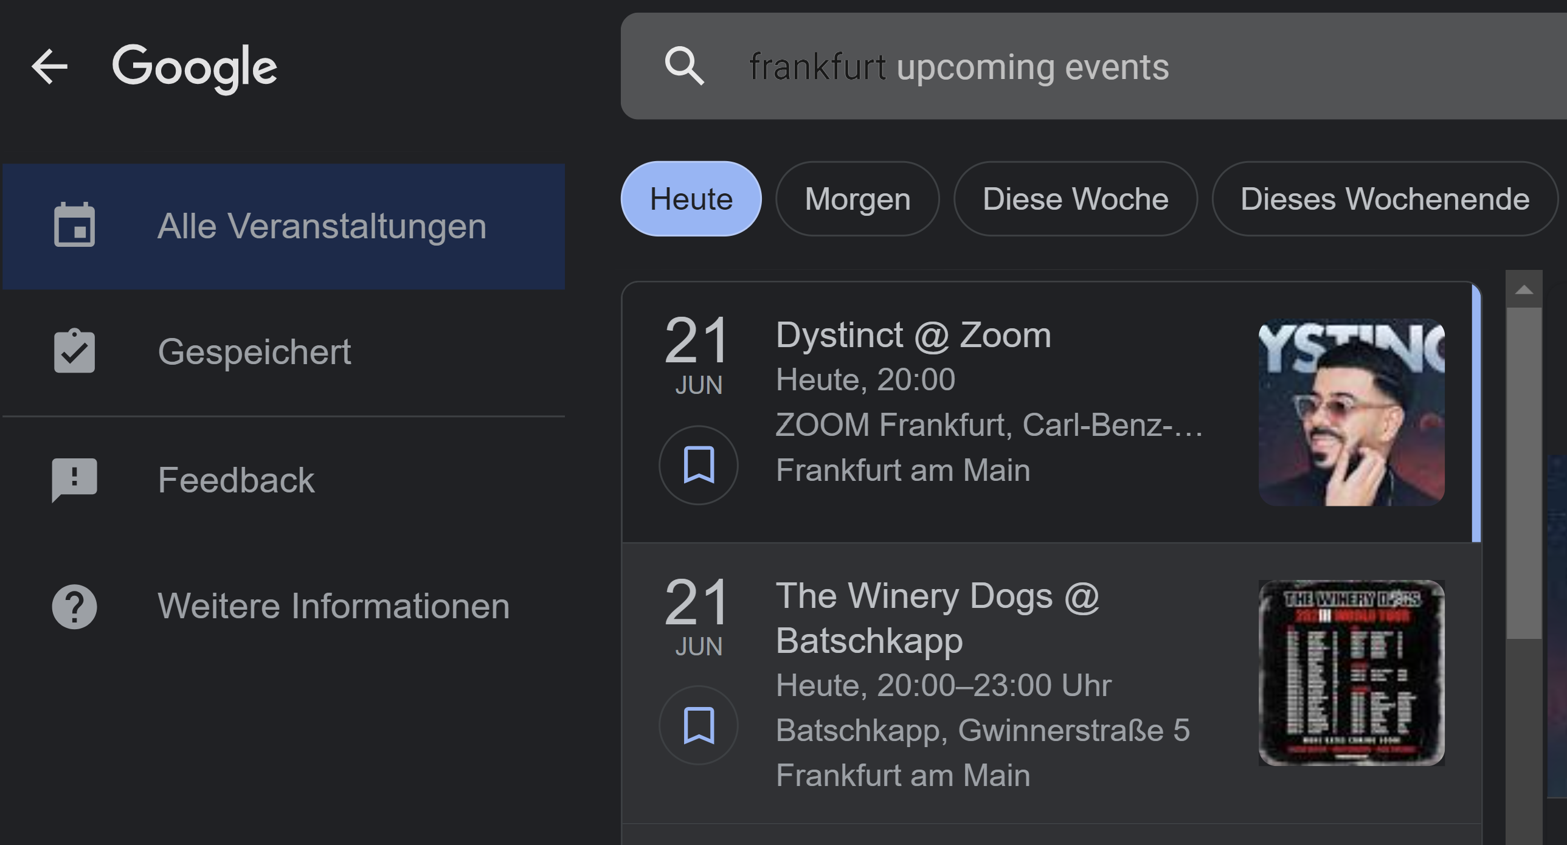This screenshot has width=1567, height=845.
Task: Click the calendar icon for Alle Veranstaltungen
Action: pyautogui.click(x=74, y=226)
